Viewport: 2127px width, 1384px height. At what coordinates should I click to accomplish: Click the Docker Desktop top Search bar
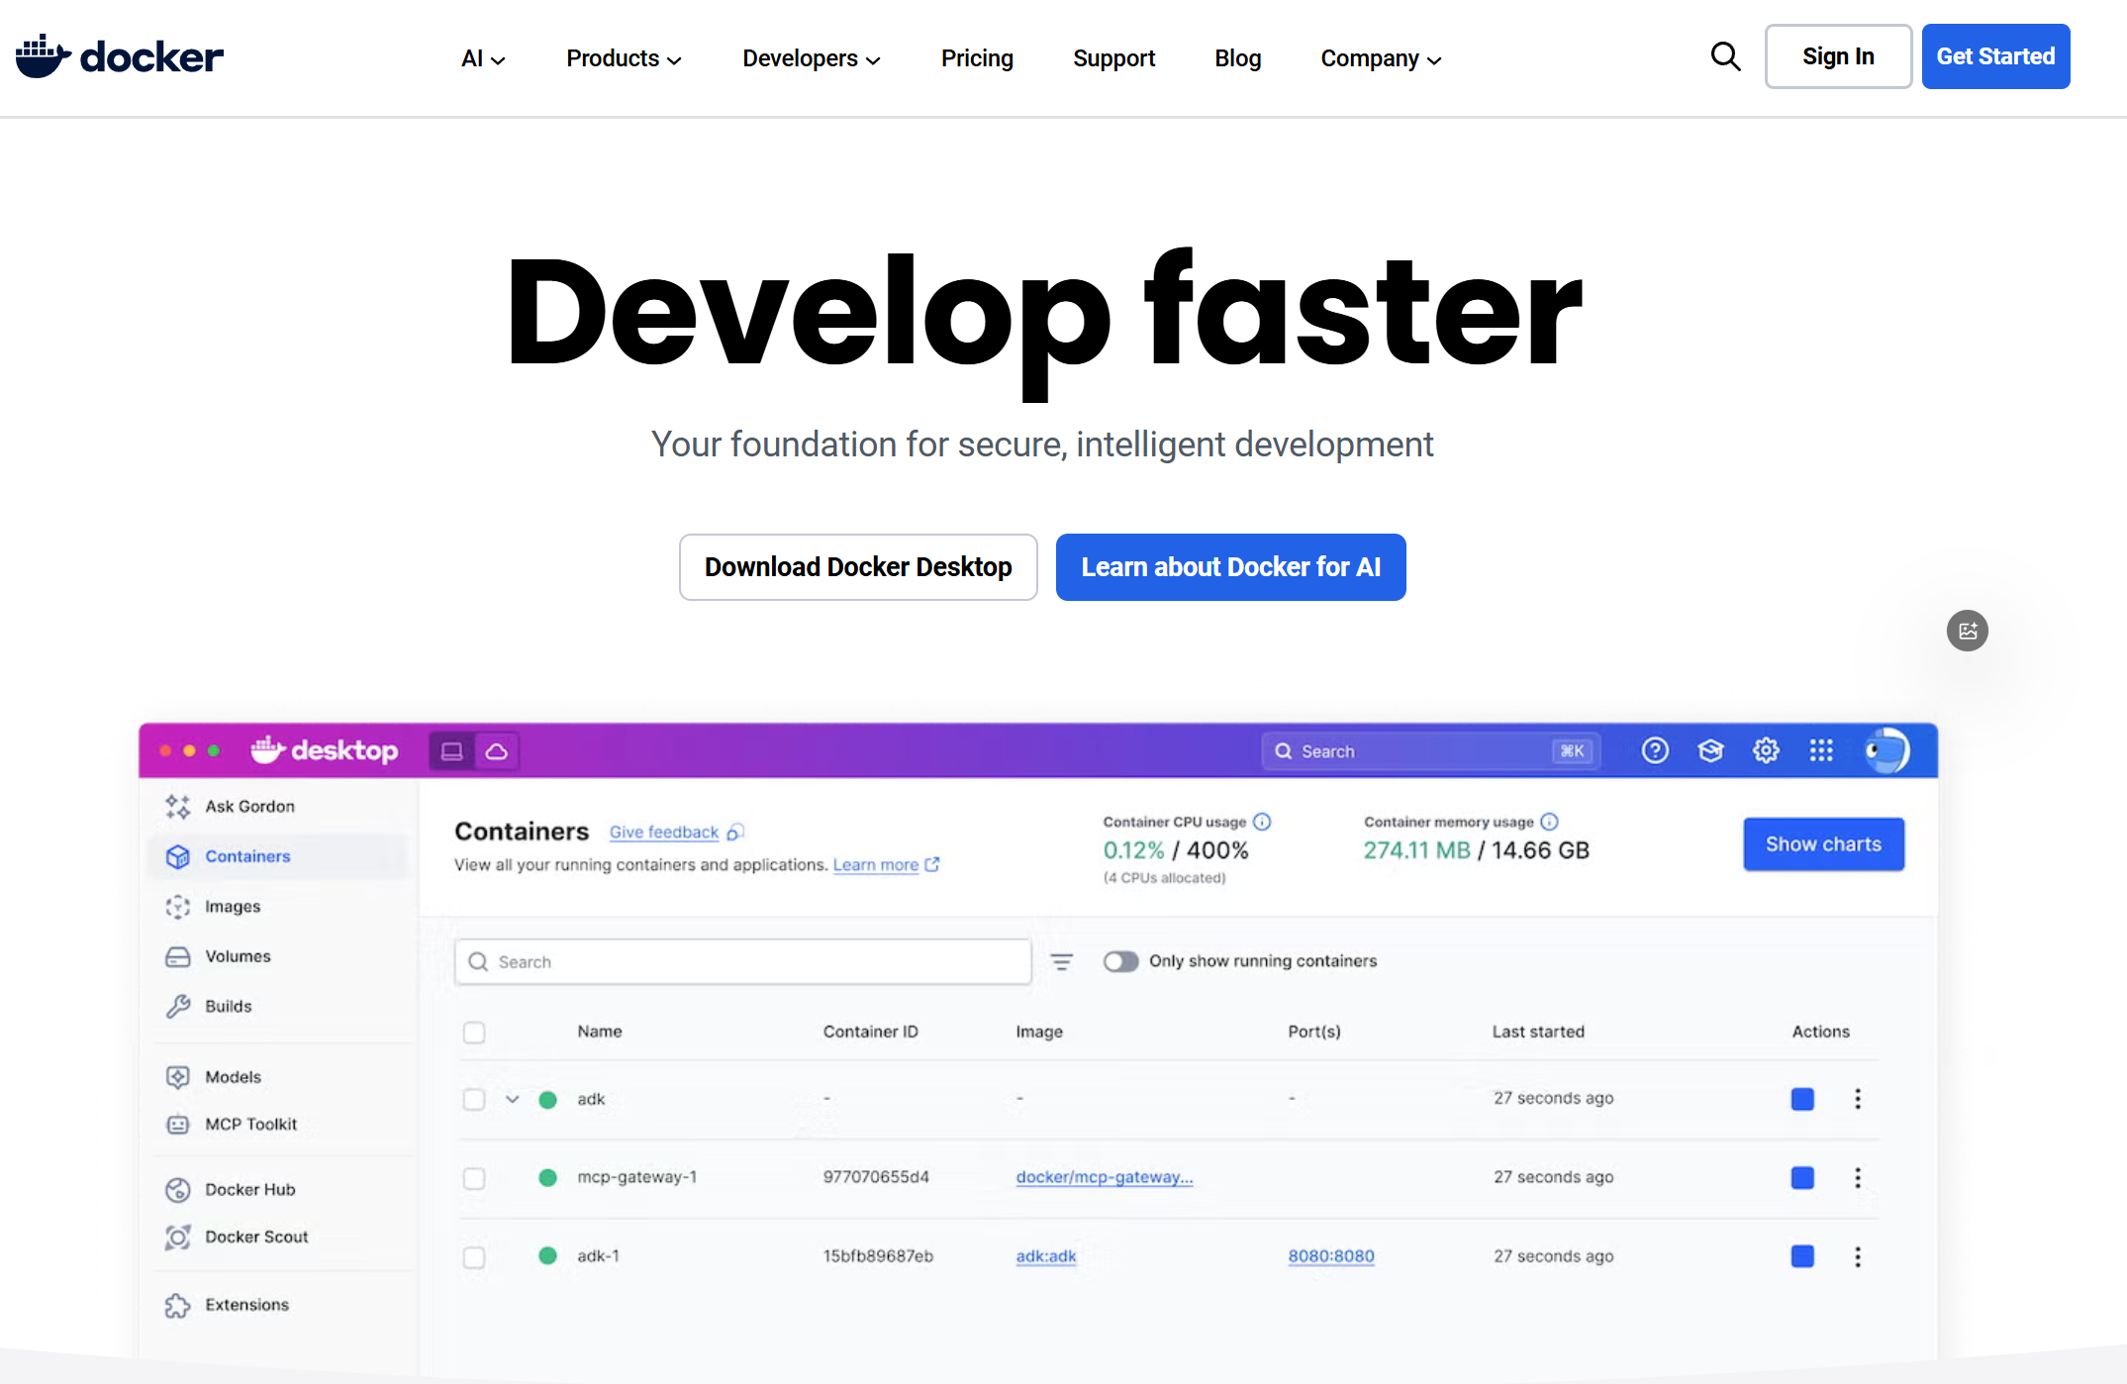point(1430,751)
